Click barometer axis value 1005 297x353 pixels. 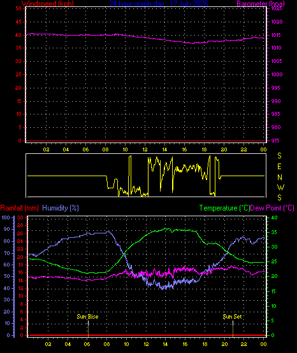277,61
